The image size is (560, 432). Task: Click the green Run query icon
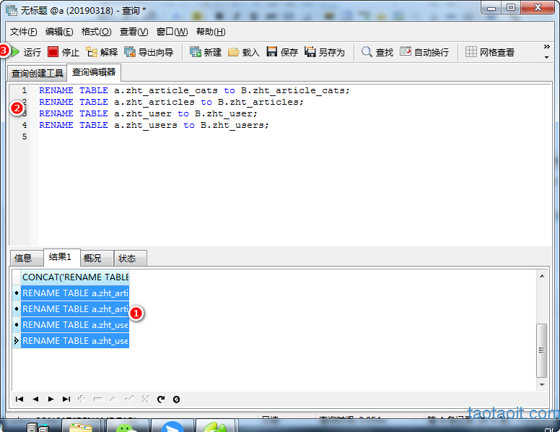15,52
